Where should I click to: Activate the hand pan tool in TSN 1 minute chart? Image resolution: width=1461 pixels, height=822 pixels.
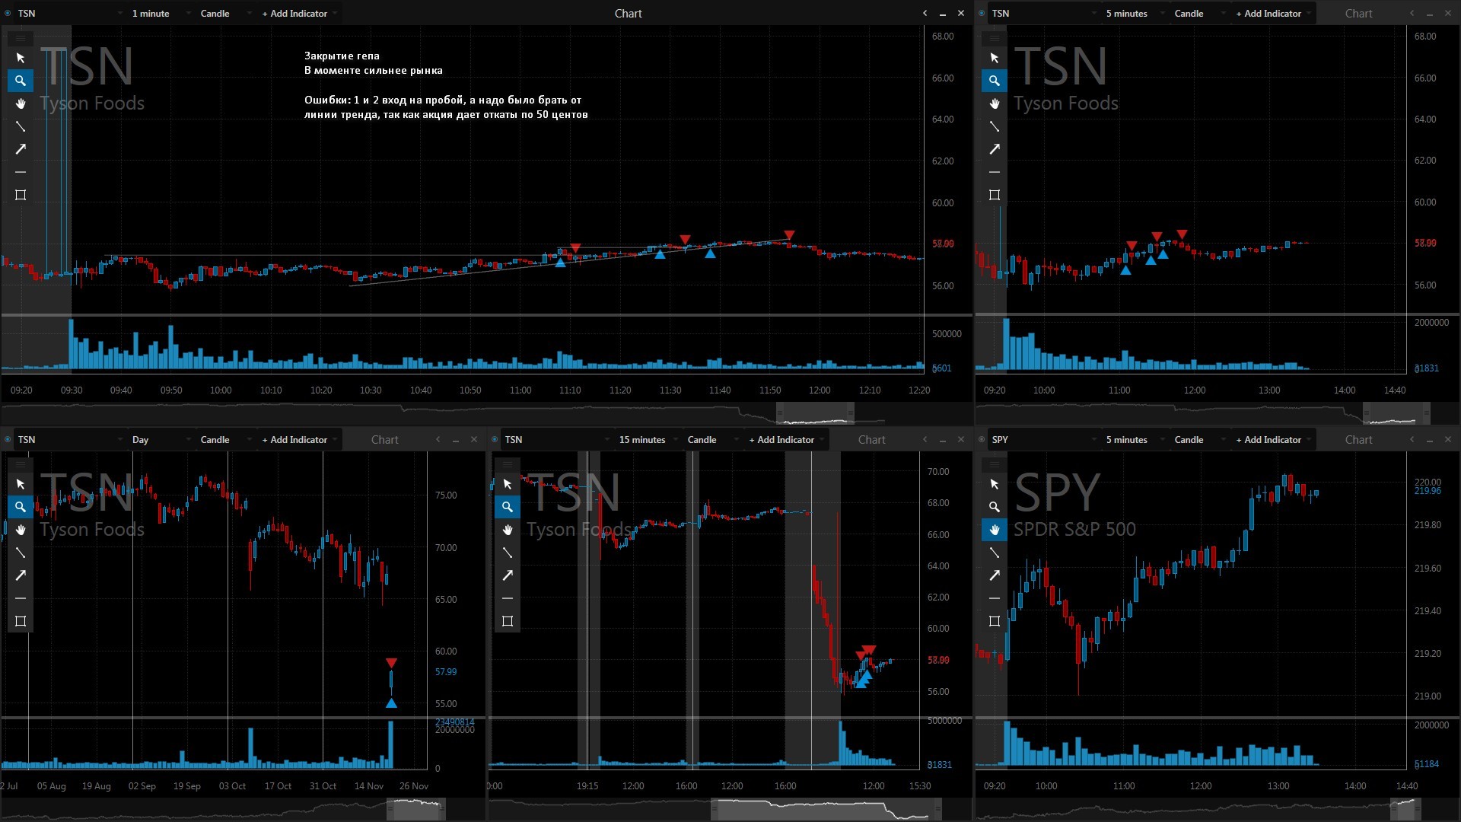click(x=21, y=104)
